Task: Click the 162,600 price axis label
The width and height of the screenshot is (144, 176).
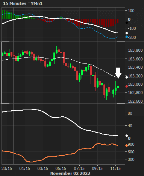Action: (x=135, y=101)
